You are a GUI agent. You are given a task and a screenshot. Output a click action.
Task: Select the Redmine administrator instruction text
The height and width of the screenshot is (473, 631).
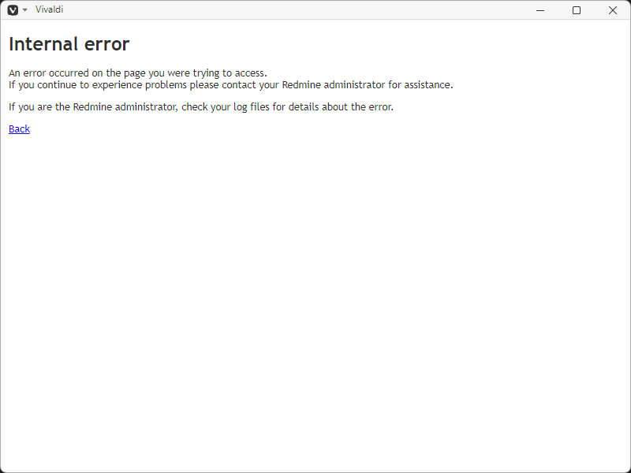click(x=200, y=106)
